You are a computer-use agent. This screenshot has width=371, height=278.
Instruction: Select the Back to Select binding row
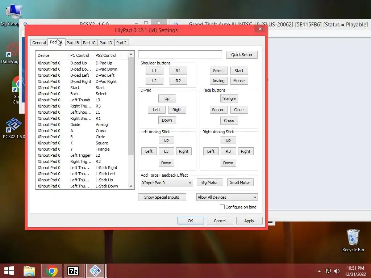[82, 94]
